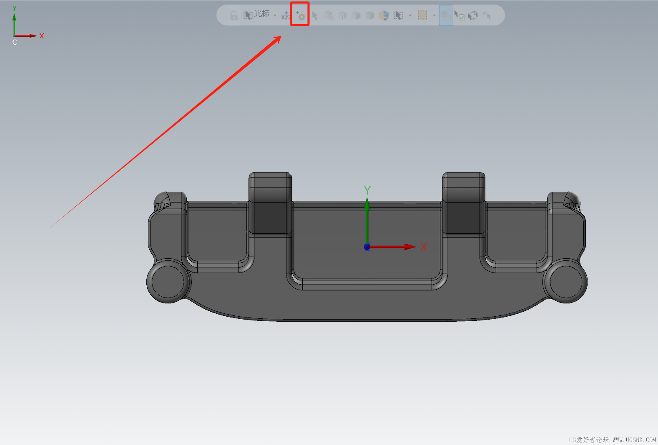The width and height of the screenshot is (658, 445).
Task: Expand the dropdown next to the dashed rectangle icon
Action: [434, 15]
